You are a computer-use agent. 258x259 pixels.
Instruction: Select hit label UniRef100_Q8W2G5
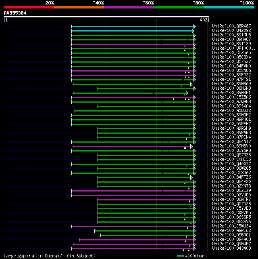231,168
